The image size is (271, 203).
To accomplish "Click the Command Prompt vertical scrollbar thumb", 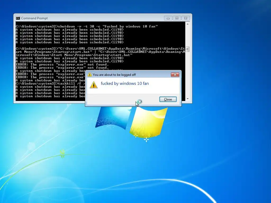I will pyautogui.click(x=188, y=49).
